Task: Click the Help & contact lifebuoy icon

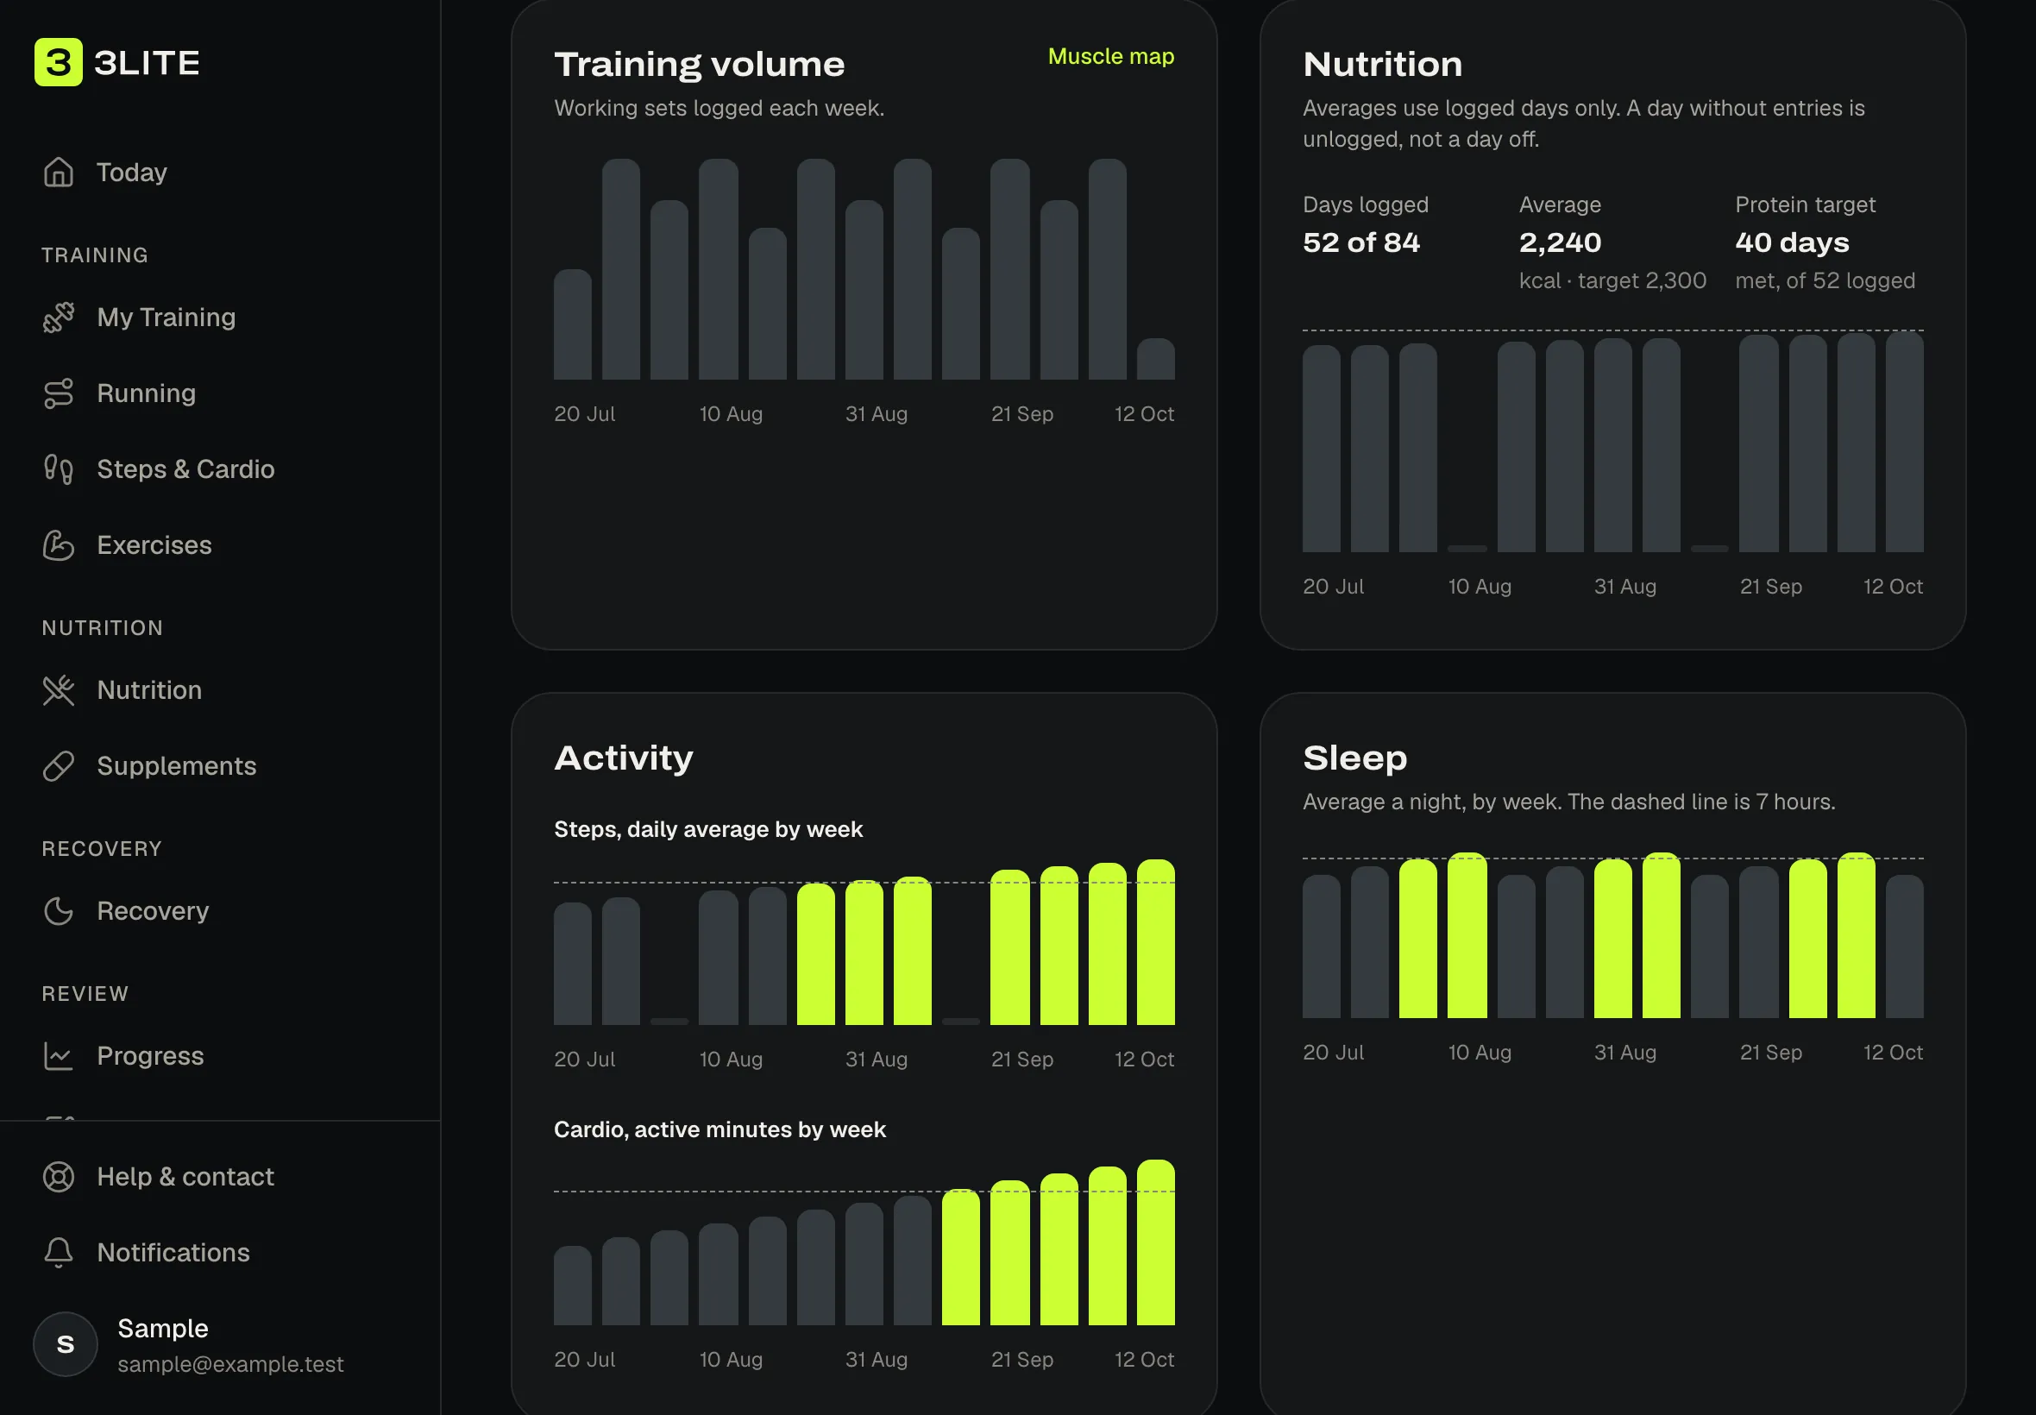Action: (59, 1177)
